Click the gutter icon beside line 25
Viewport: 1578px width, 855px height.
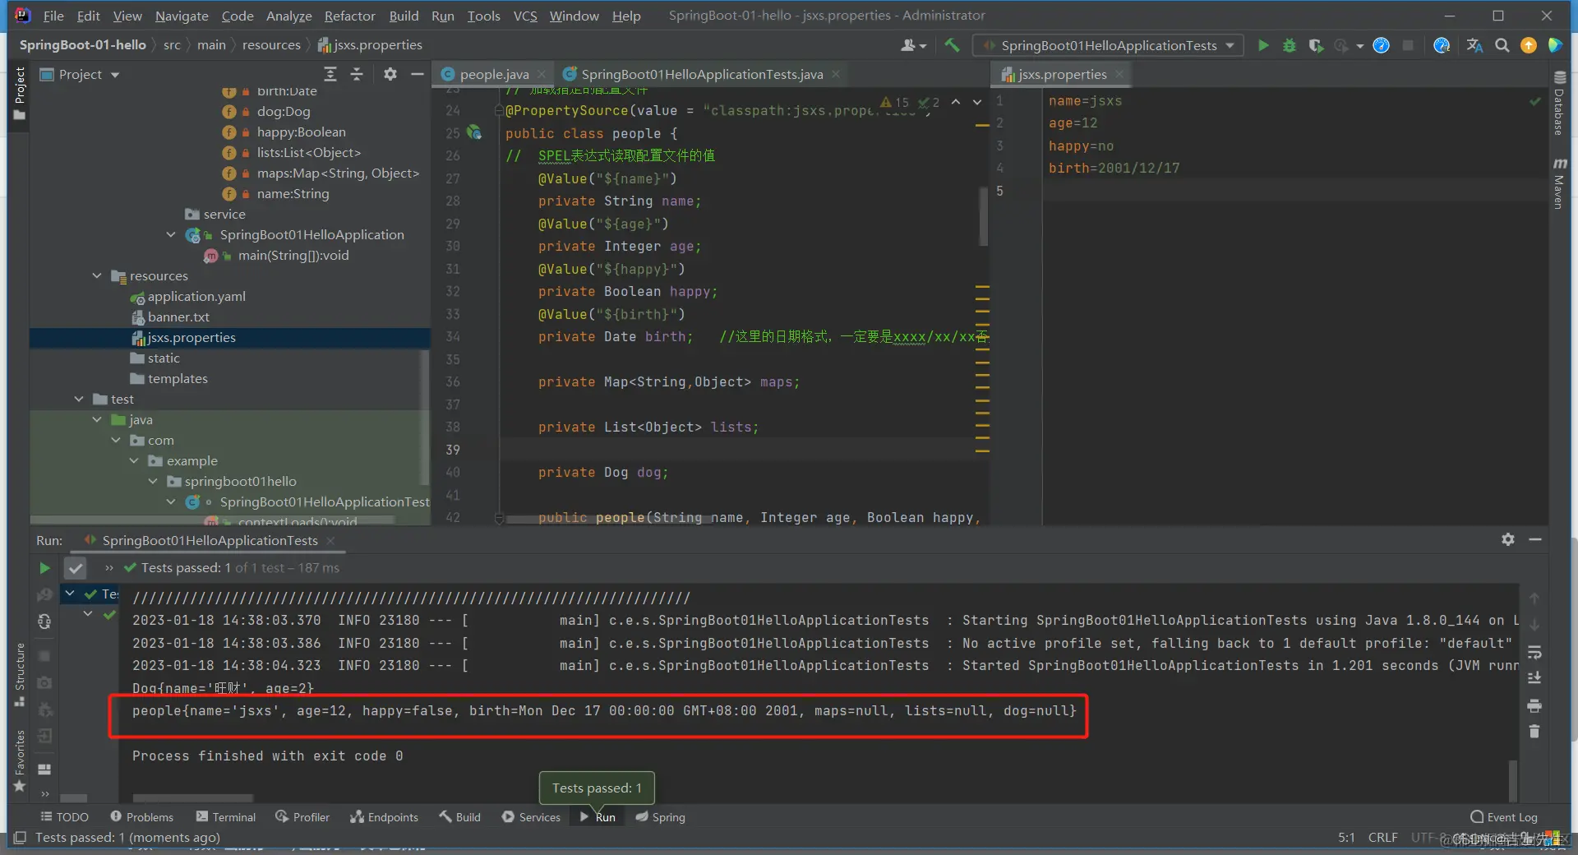(474, 132)
